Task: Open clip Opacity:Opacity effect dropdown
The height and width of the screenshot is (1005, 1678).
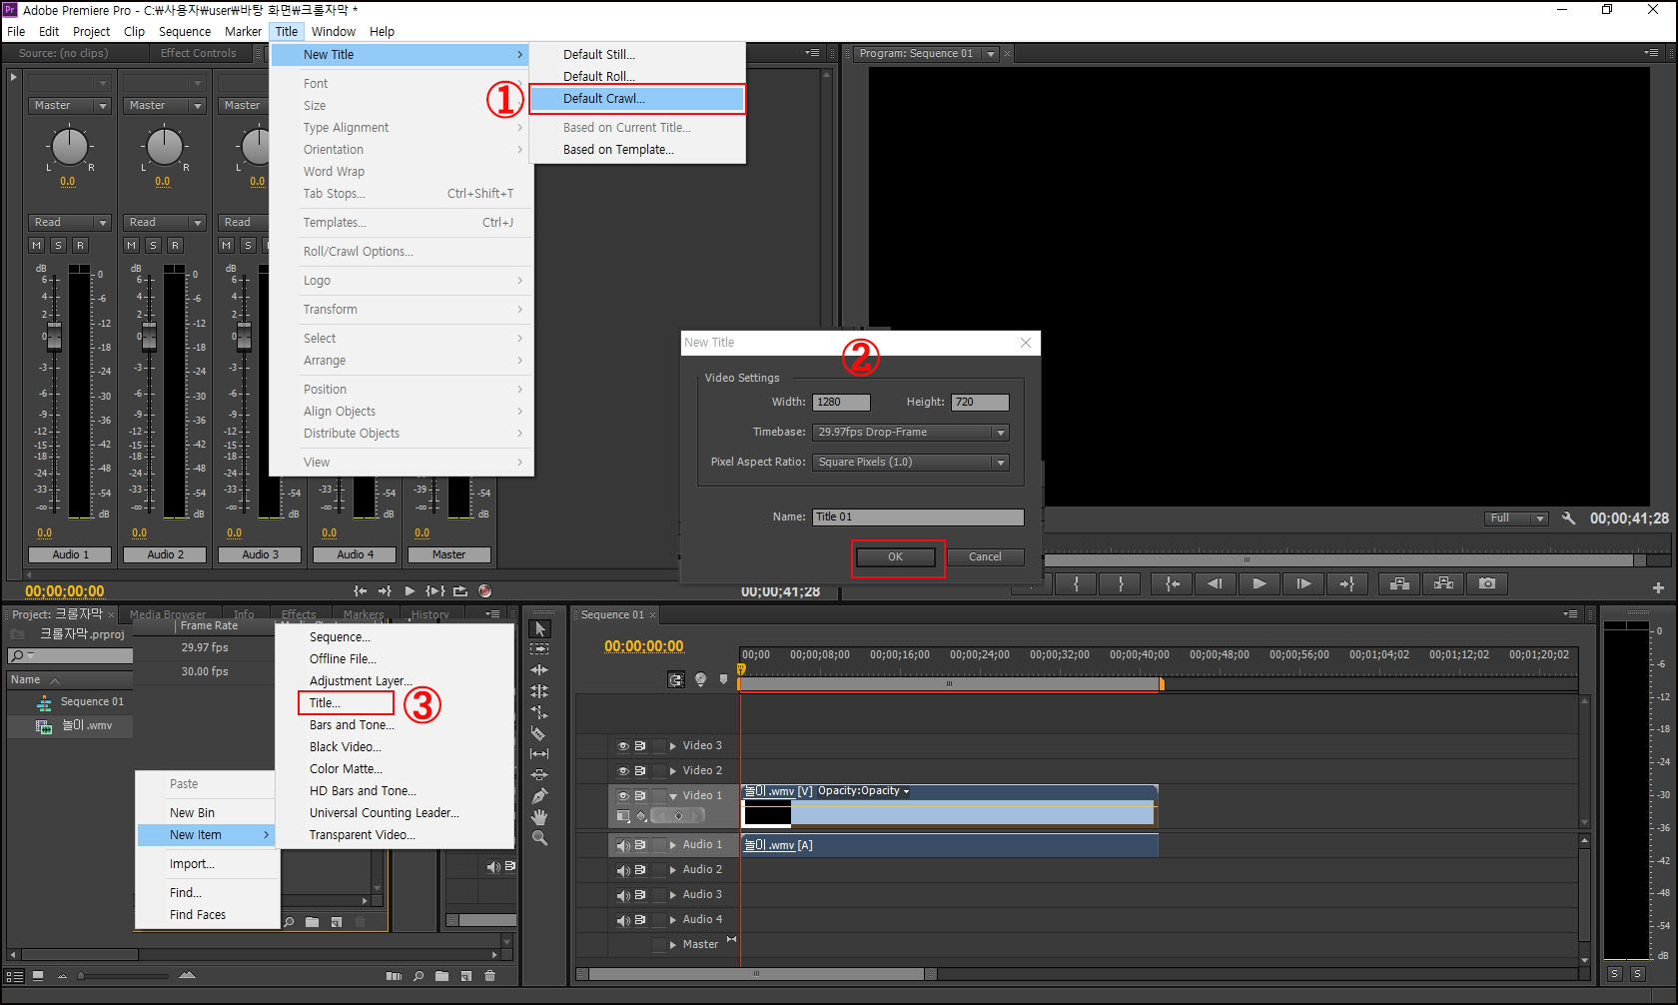Action: click(864, 790)
